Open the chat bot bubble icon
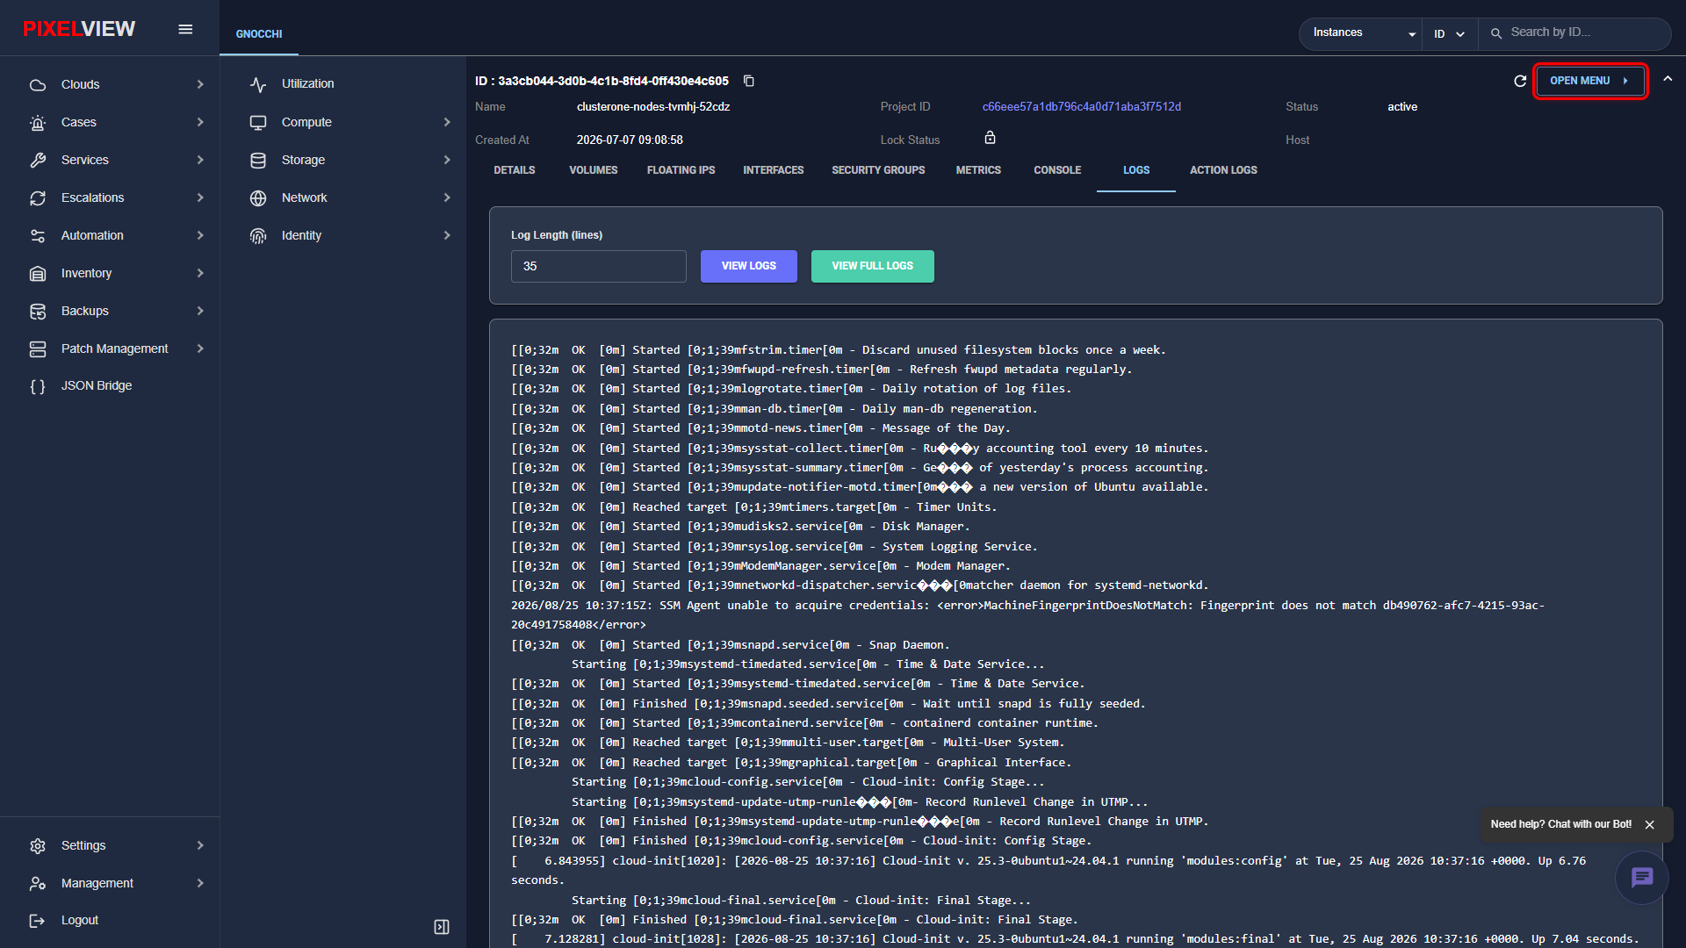This screenshot has height=948, width=1686. [1641, 877]
